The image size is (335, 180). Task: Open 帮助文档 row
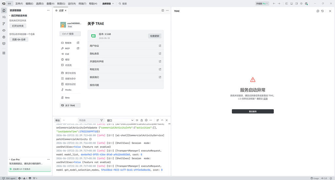point(126,69)
